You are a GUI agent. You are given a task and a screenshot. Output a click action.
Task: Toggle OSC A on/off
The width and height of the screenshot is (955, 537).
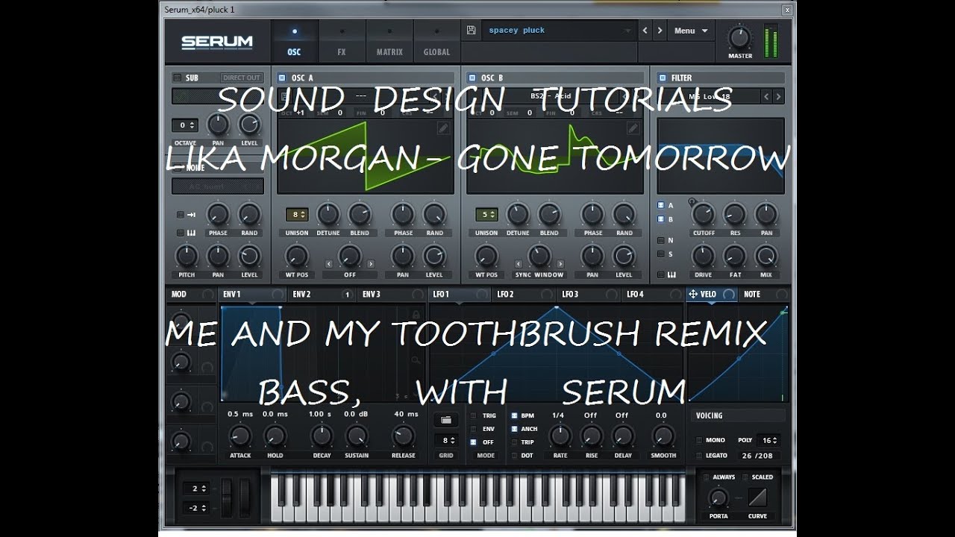point(282,78)
